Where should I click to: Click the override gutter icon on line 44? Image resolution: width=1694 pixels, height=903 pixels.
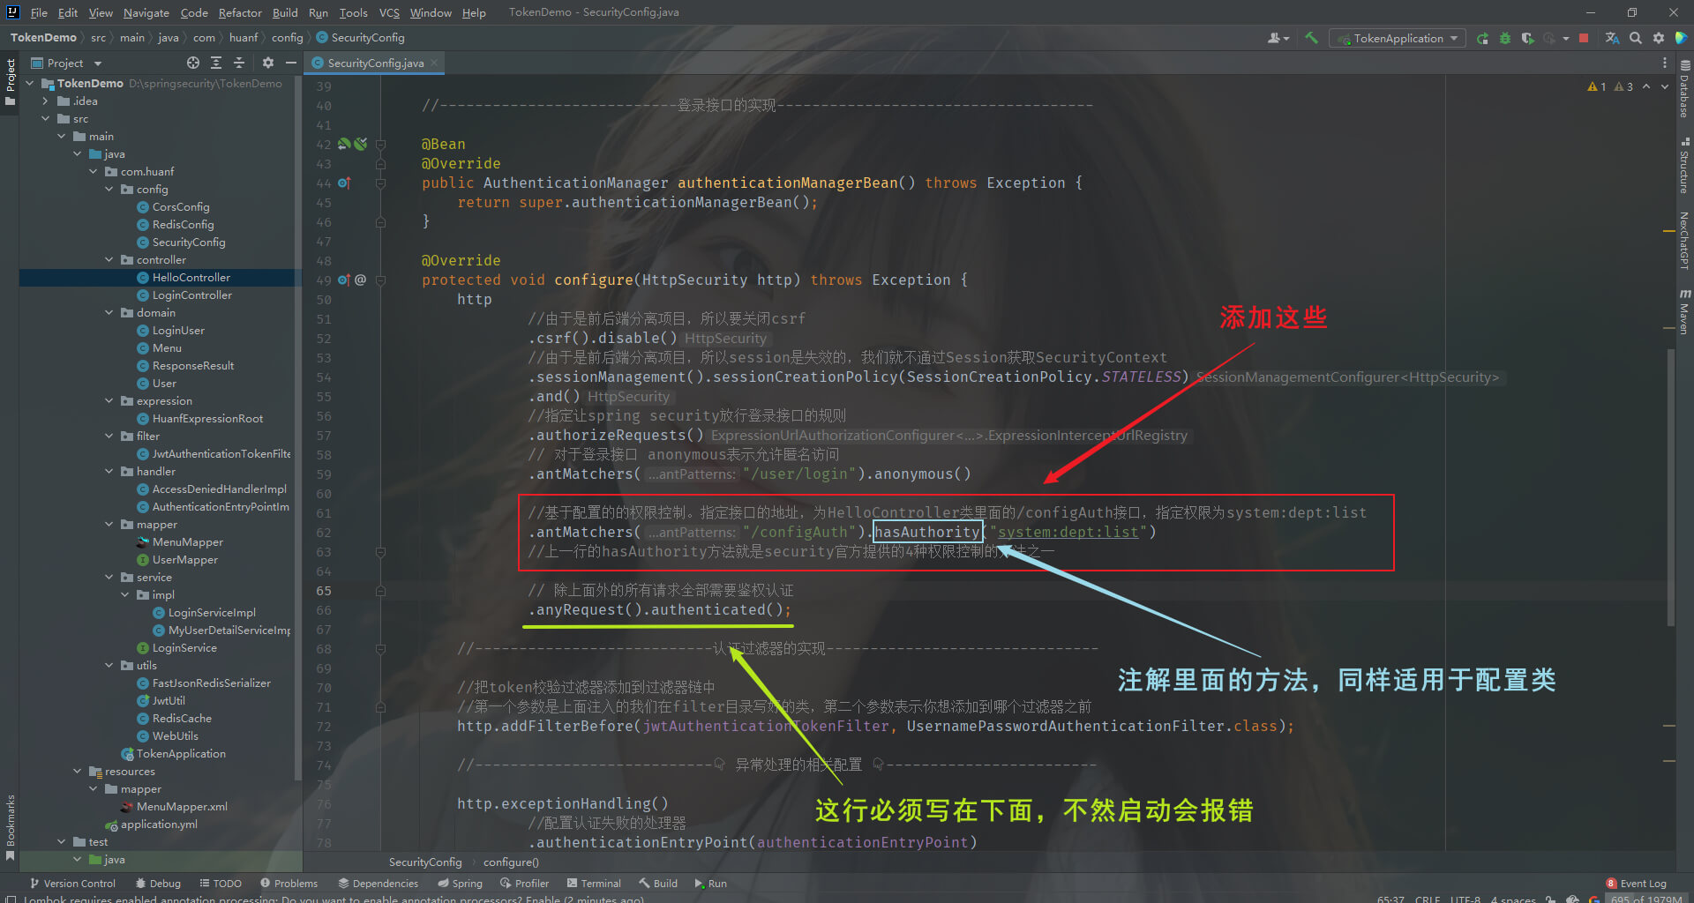[x=344, y=183]
